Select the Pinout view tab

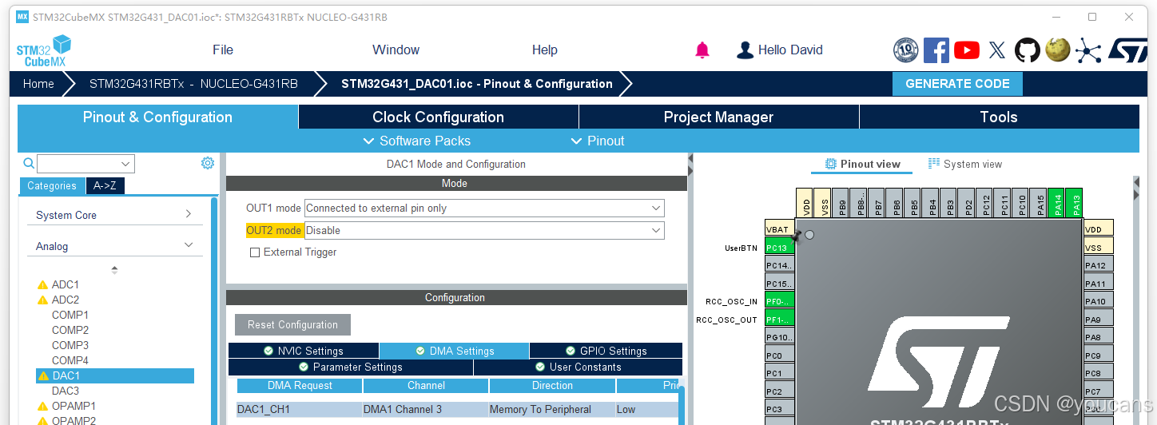(862, 164)
